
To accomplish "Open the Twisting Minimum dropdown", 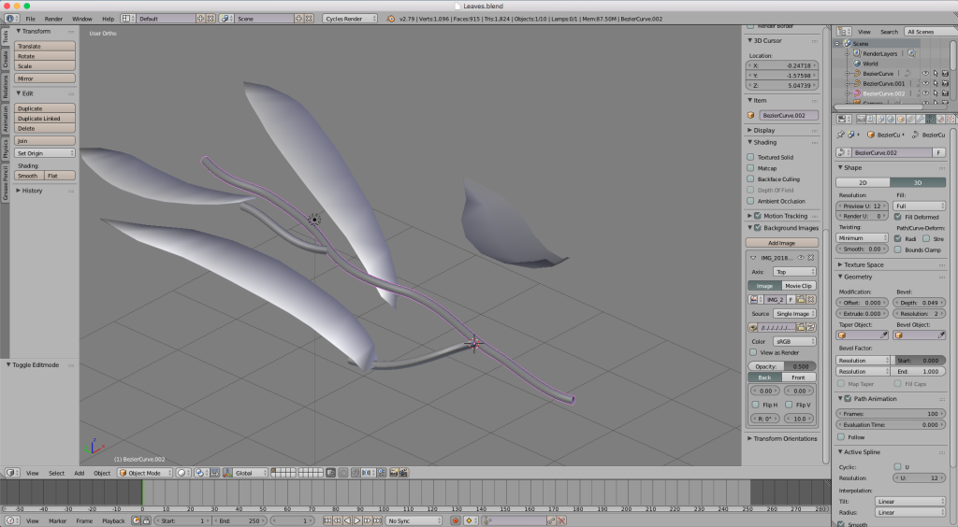I will [x=862, y=238].
